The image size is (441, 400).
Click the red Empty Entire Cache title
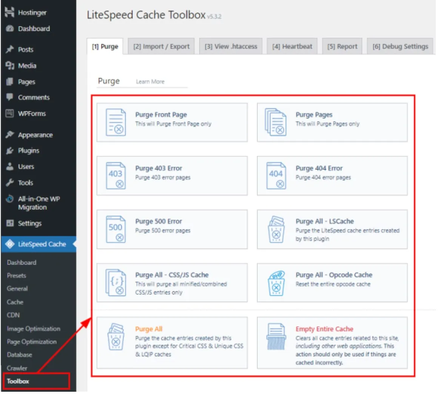click(324, 329)
